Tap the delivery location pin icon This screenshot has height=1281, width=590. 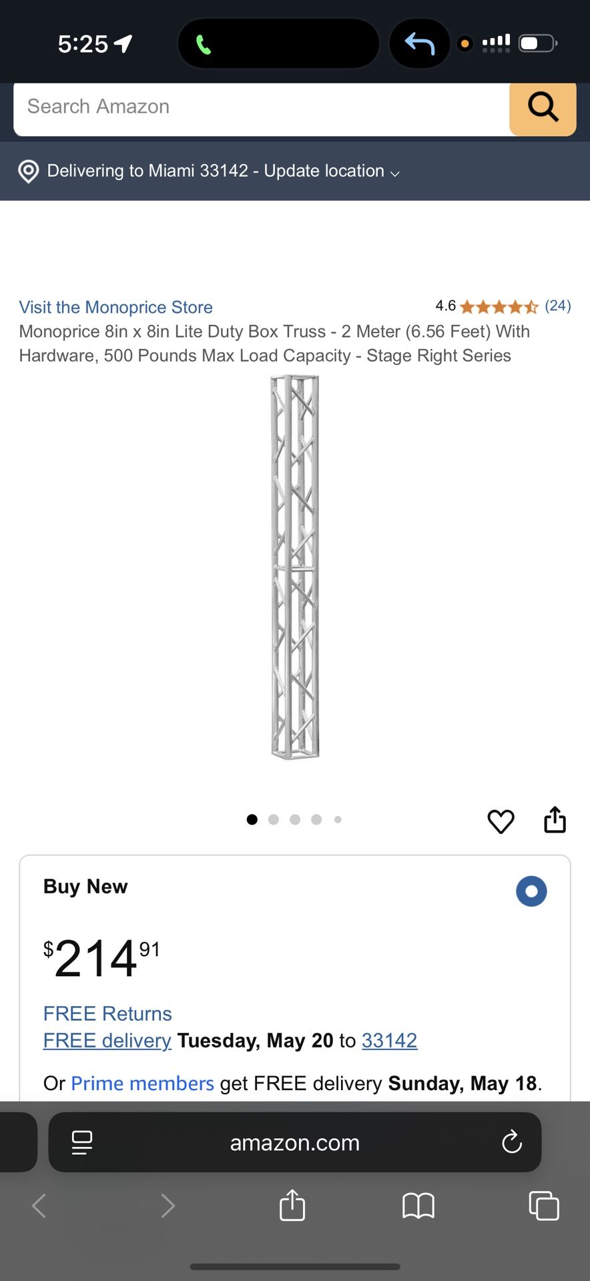point(29,171)
